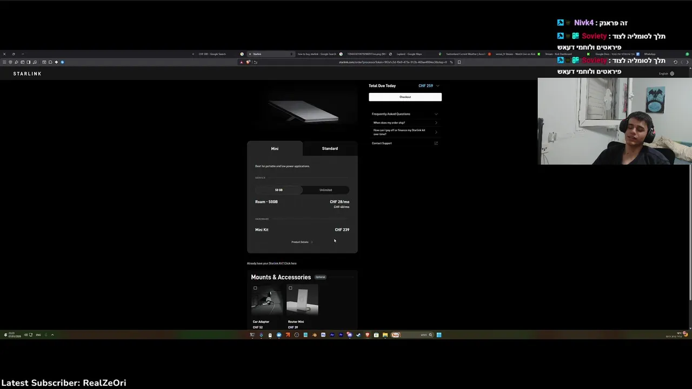Open the Windows Start button in taskbar
692x389 pixels.
[438, 335]
